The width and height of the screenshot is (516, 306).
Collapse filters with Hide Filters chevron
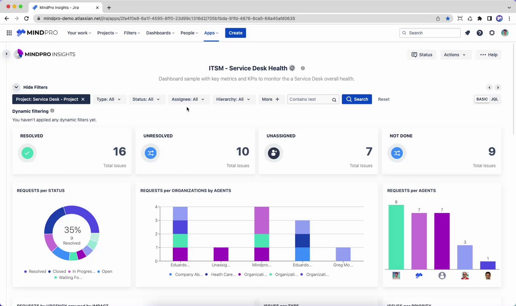point(16,87)
